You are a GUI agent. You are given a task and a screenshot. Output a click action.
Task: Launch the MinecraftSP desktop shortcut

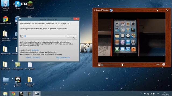[30, 5]
